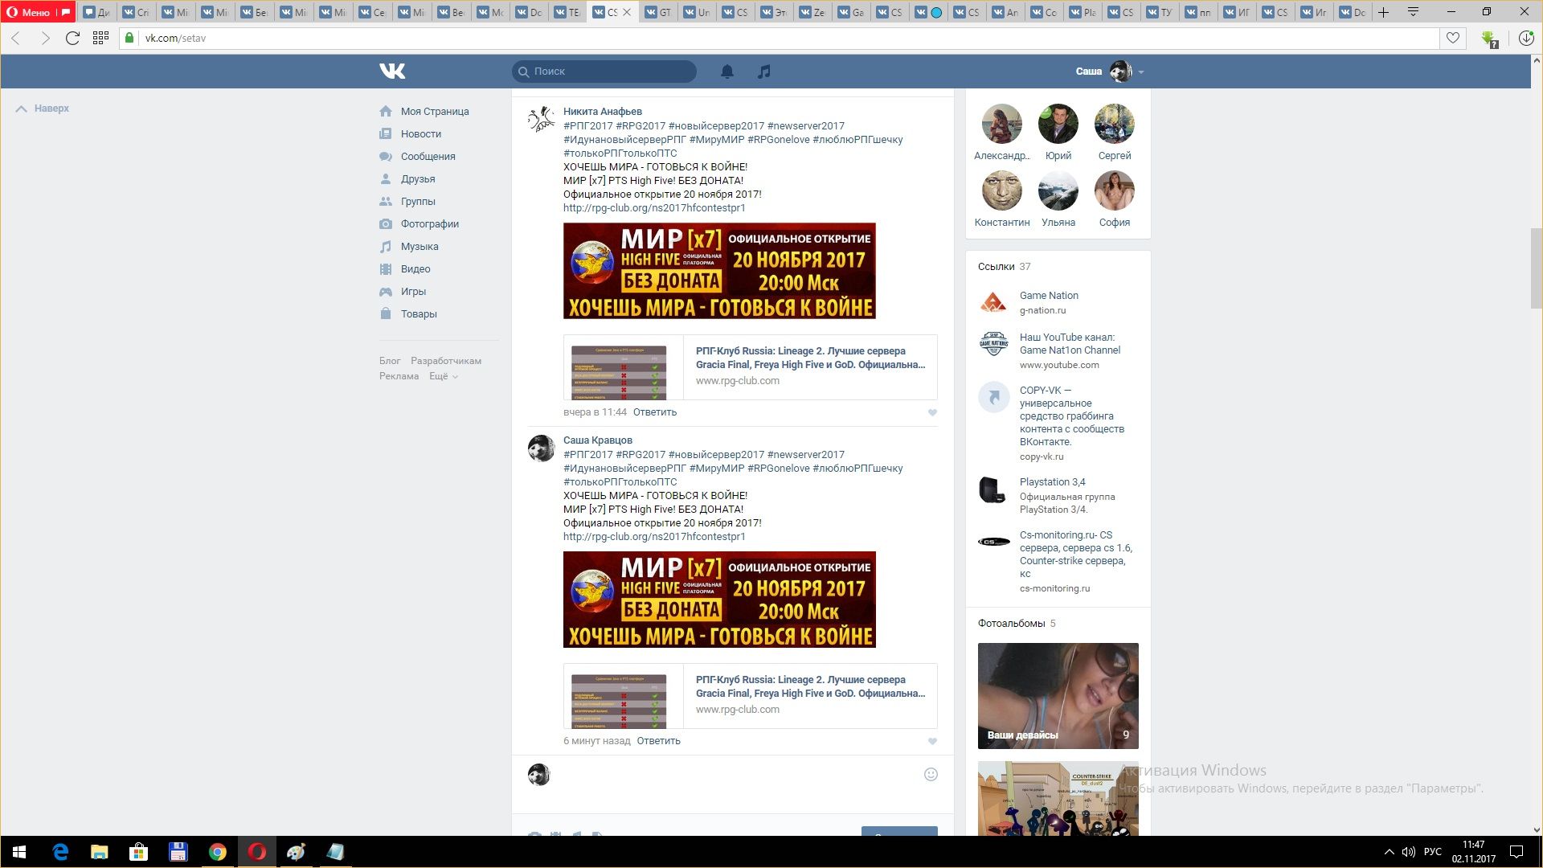Expand the Саша profile dropdown
1543x868 pixels.
pos(1141,72)
